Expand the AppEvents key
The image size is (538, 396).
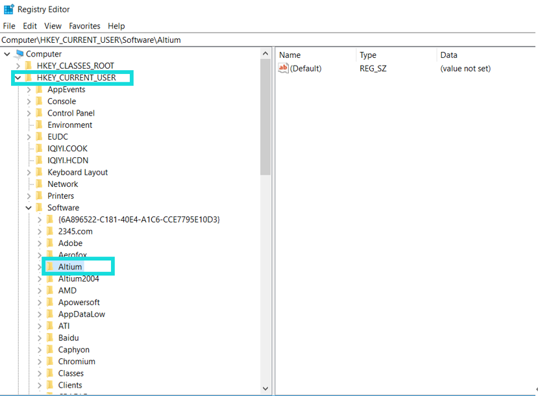[29, 90]
